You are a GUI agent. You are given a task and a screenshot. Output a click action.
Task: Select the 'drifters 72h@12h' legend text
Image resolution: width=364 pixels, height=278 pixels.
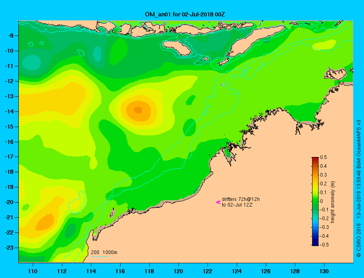[x=241, y=199]
